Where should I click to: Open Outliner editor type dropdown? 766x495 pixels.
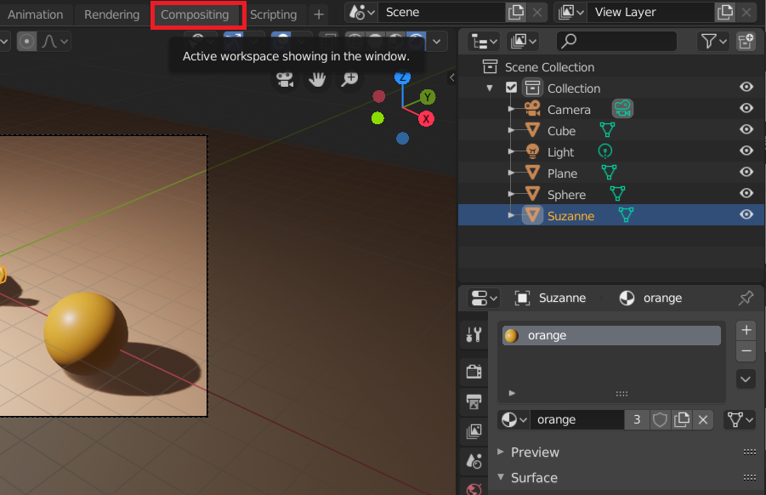click(484, 42)
